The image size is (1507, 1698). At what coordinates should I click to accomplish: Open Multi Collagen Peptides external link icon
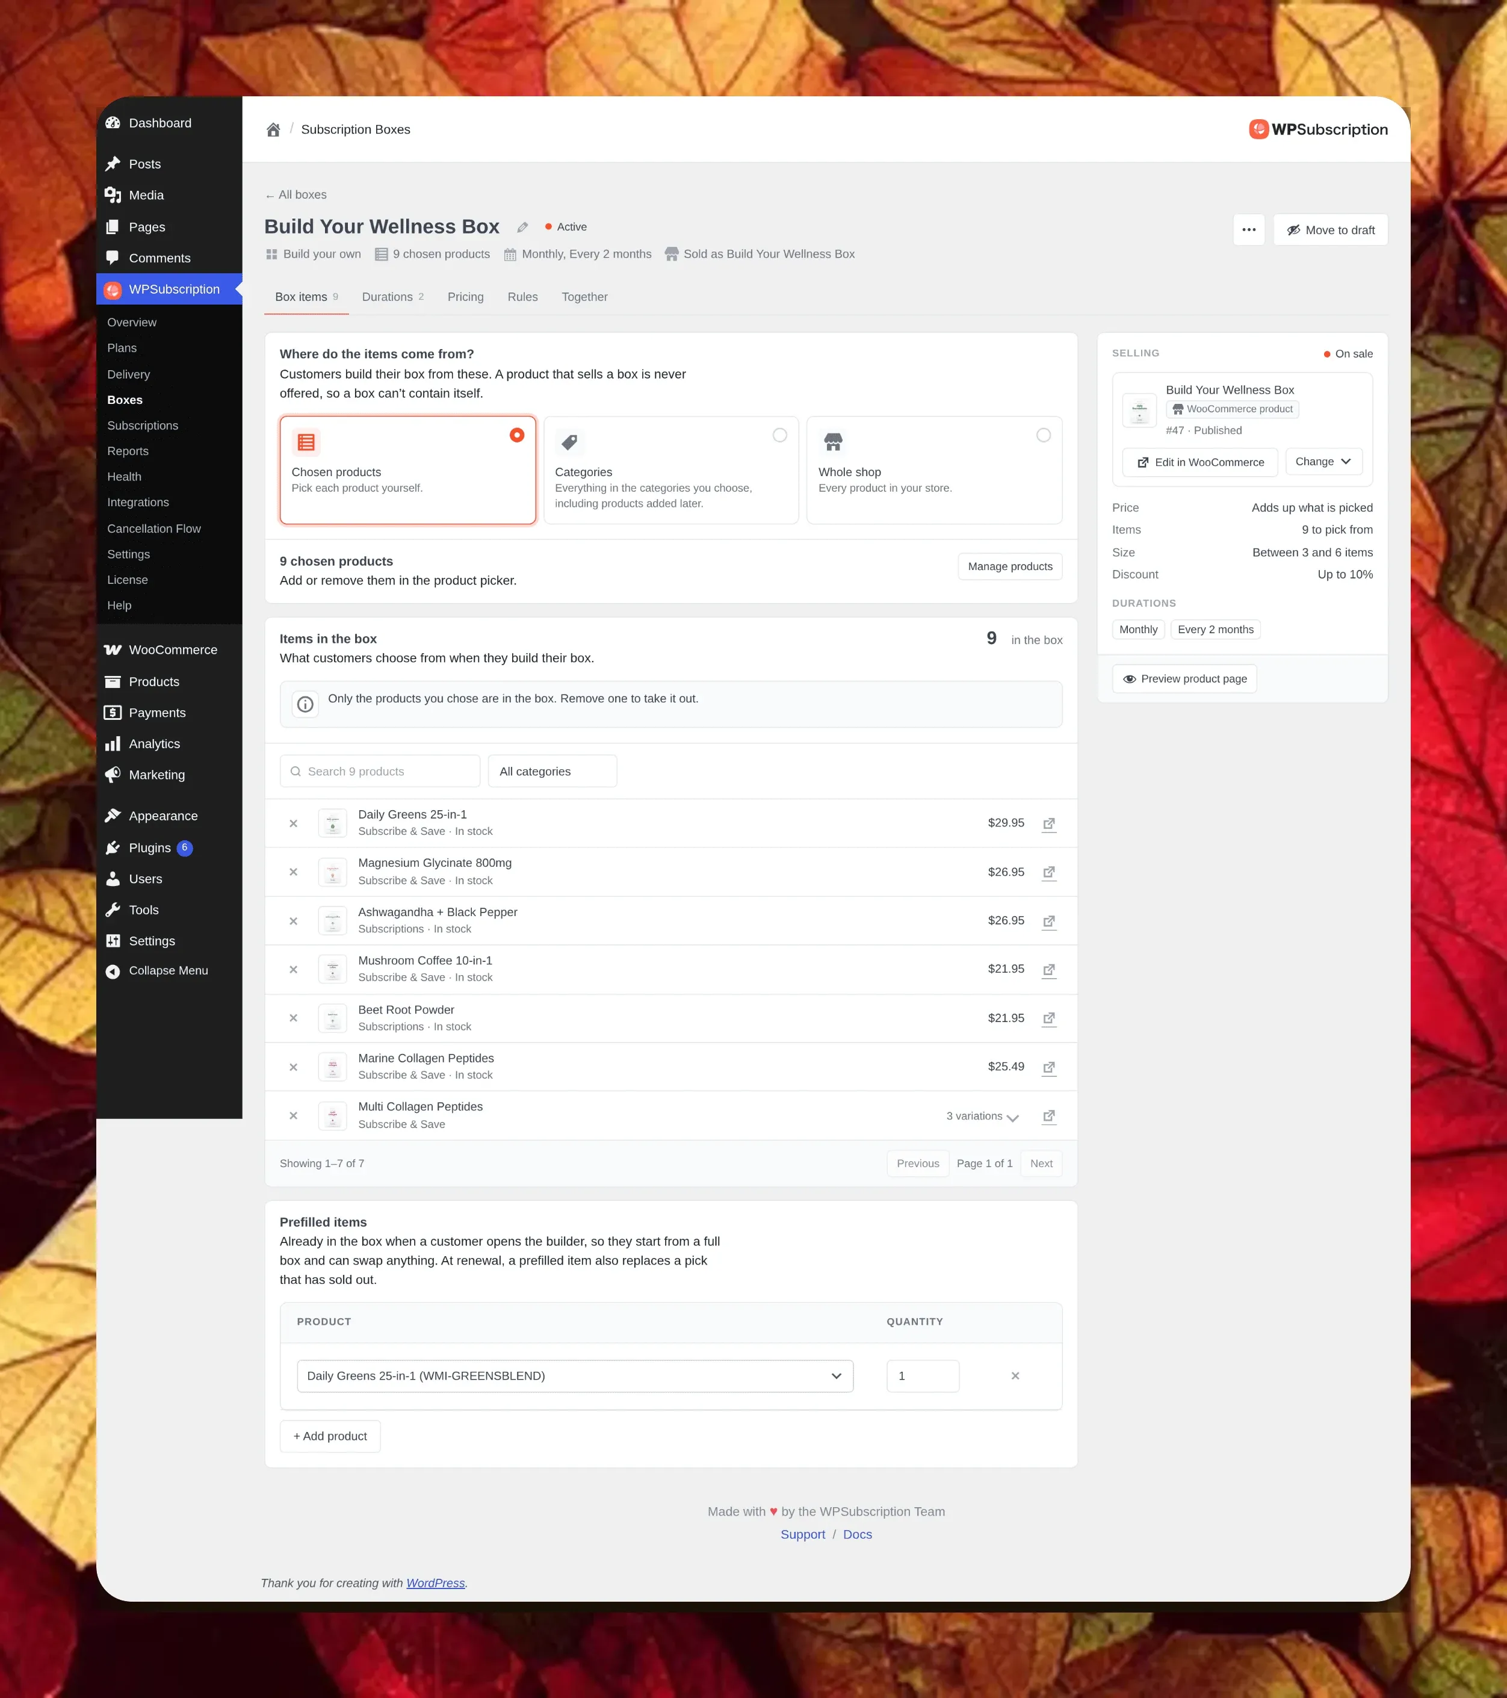click(x=1049, y=1116)
